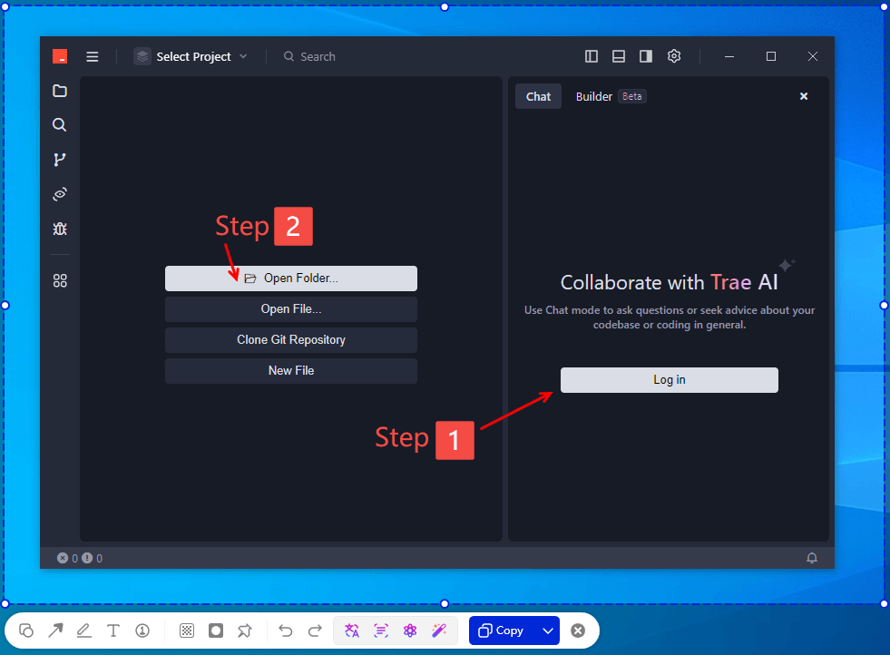Select the shape tool in screenshot toolbar

(x=26, y=631)
